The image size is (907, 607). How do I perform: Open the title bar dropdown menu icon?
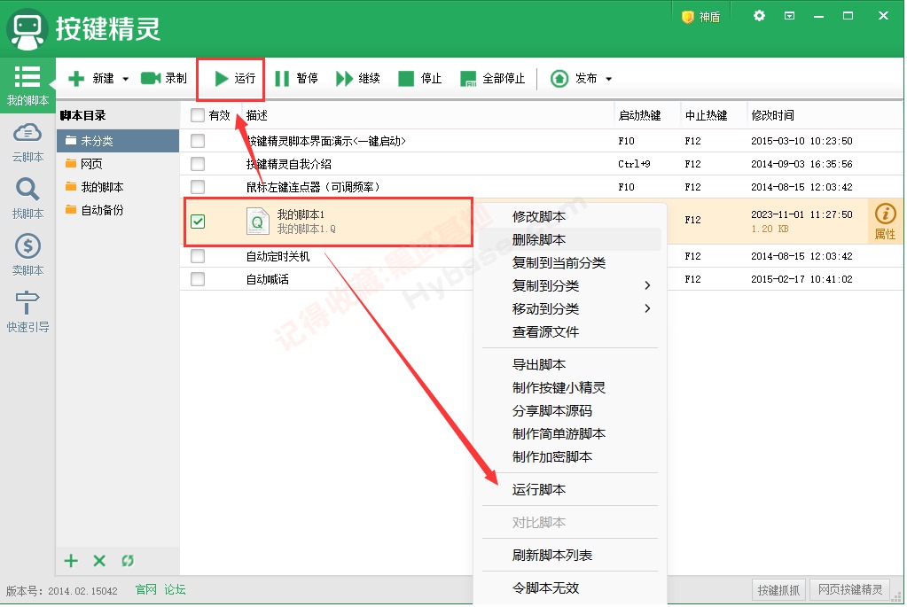point(789,16)
